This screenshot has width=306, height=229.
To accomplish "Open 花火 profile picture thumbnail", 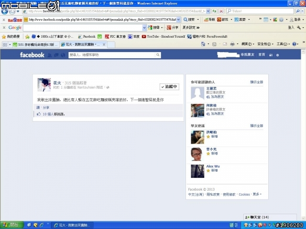I will (44, 85).
